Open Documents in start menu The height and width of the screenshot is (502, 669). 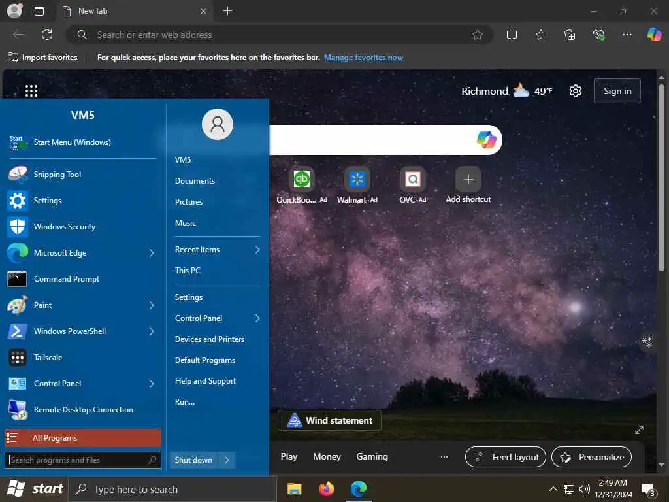coord(195,181)
